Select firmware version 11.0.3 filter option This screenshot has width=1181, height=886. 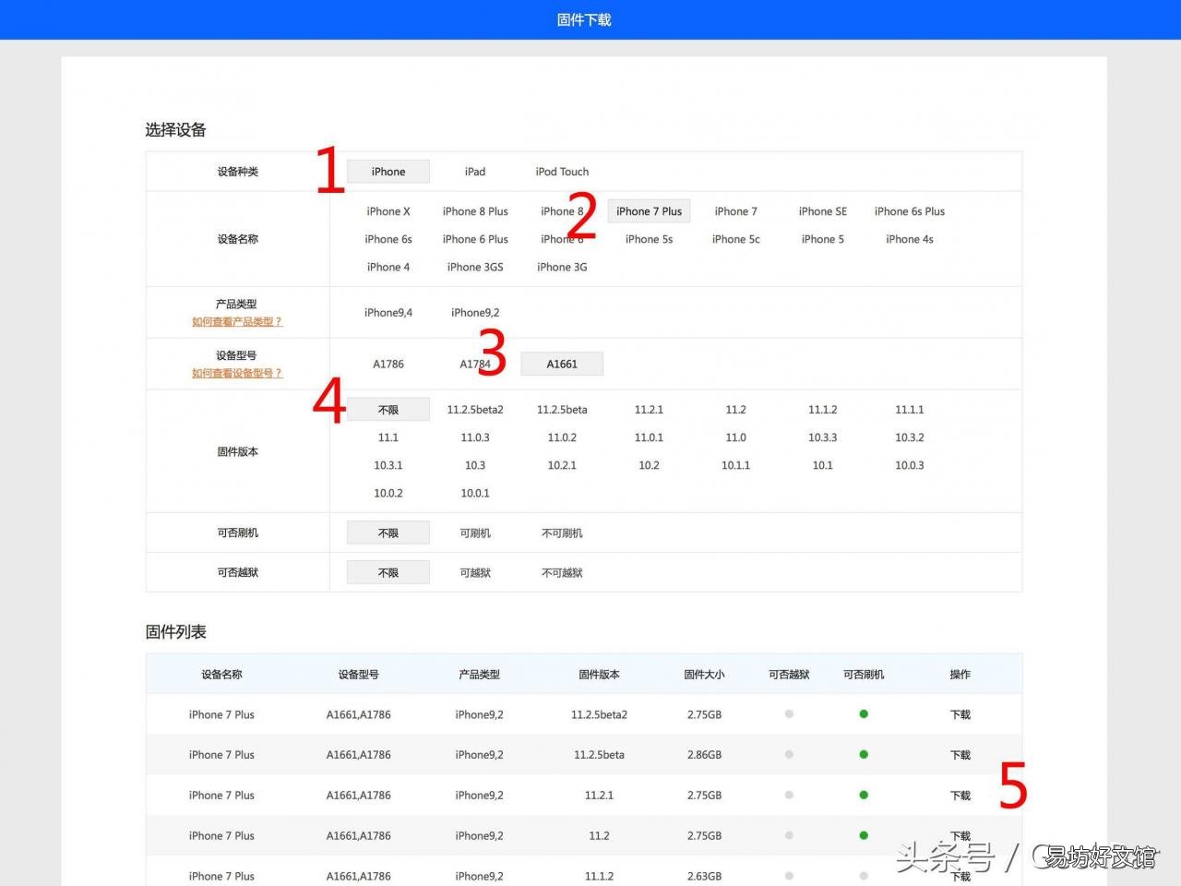pos(475,437)
